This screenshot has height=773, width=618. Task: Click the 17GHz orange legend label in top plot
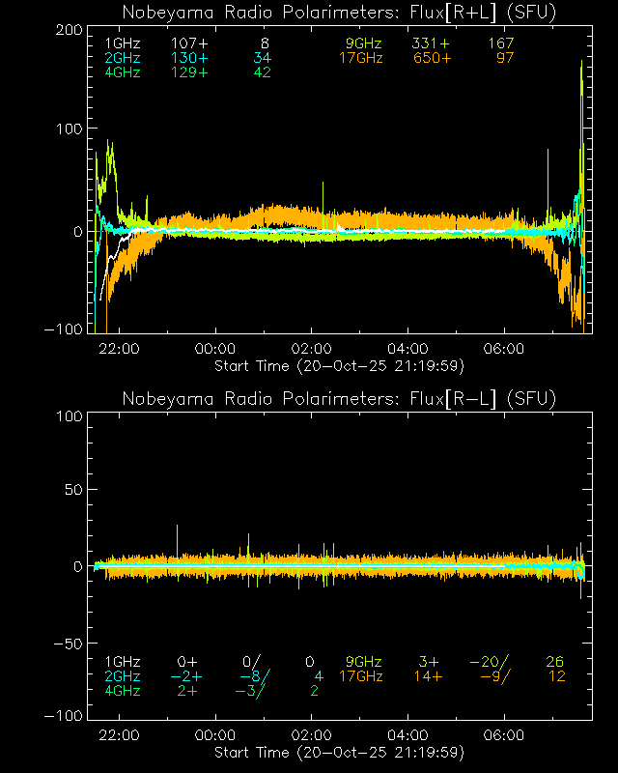pos(360,58)
